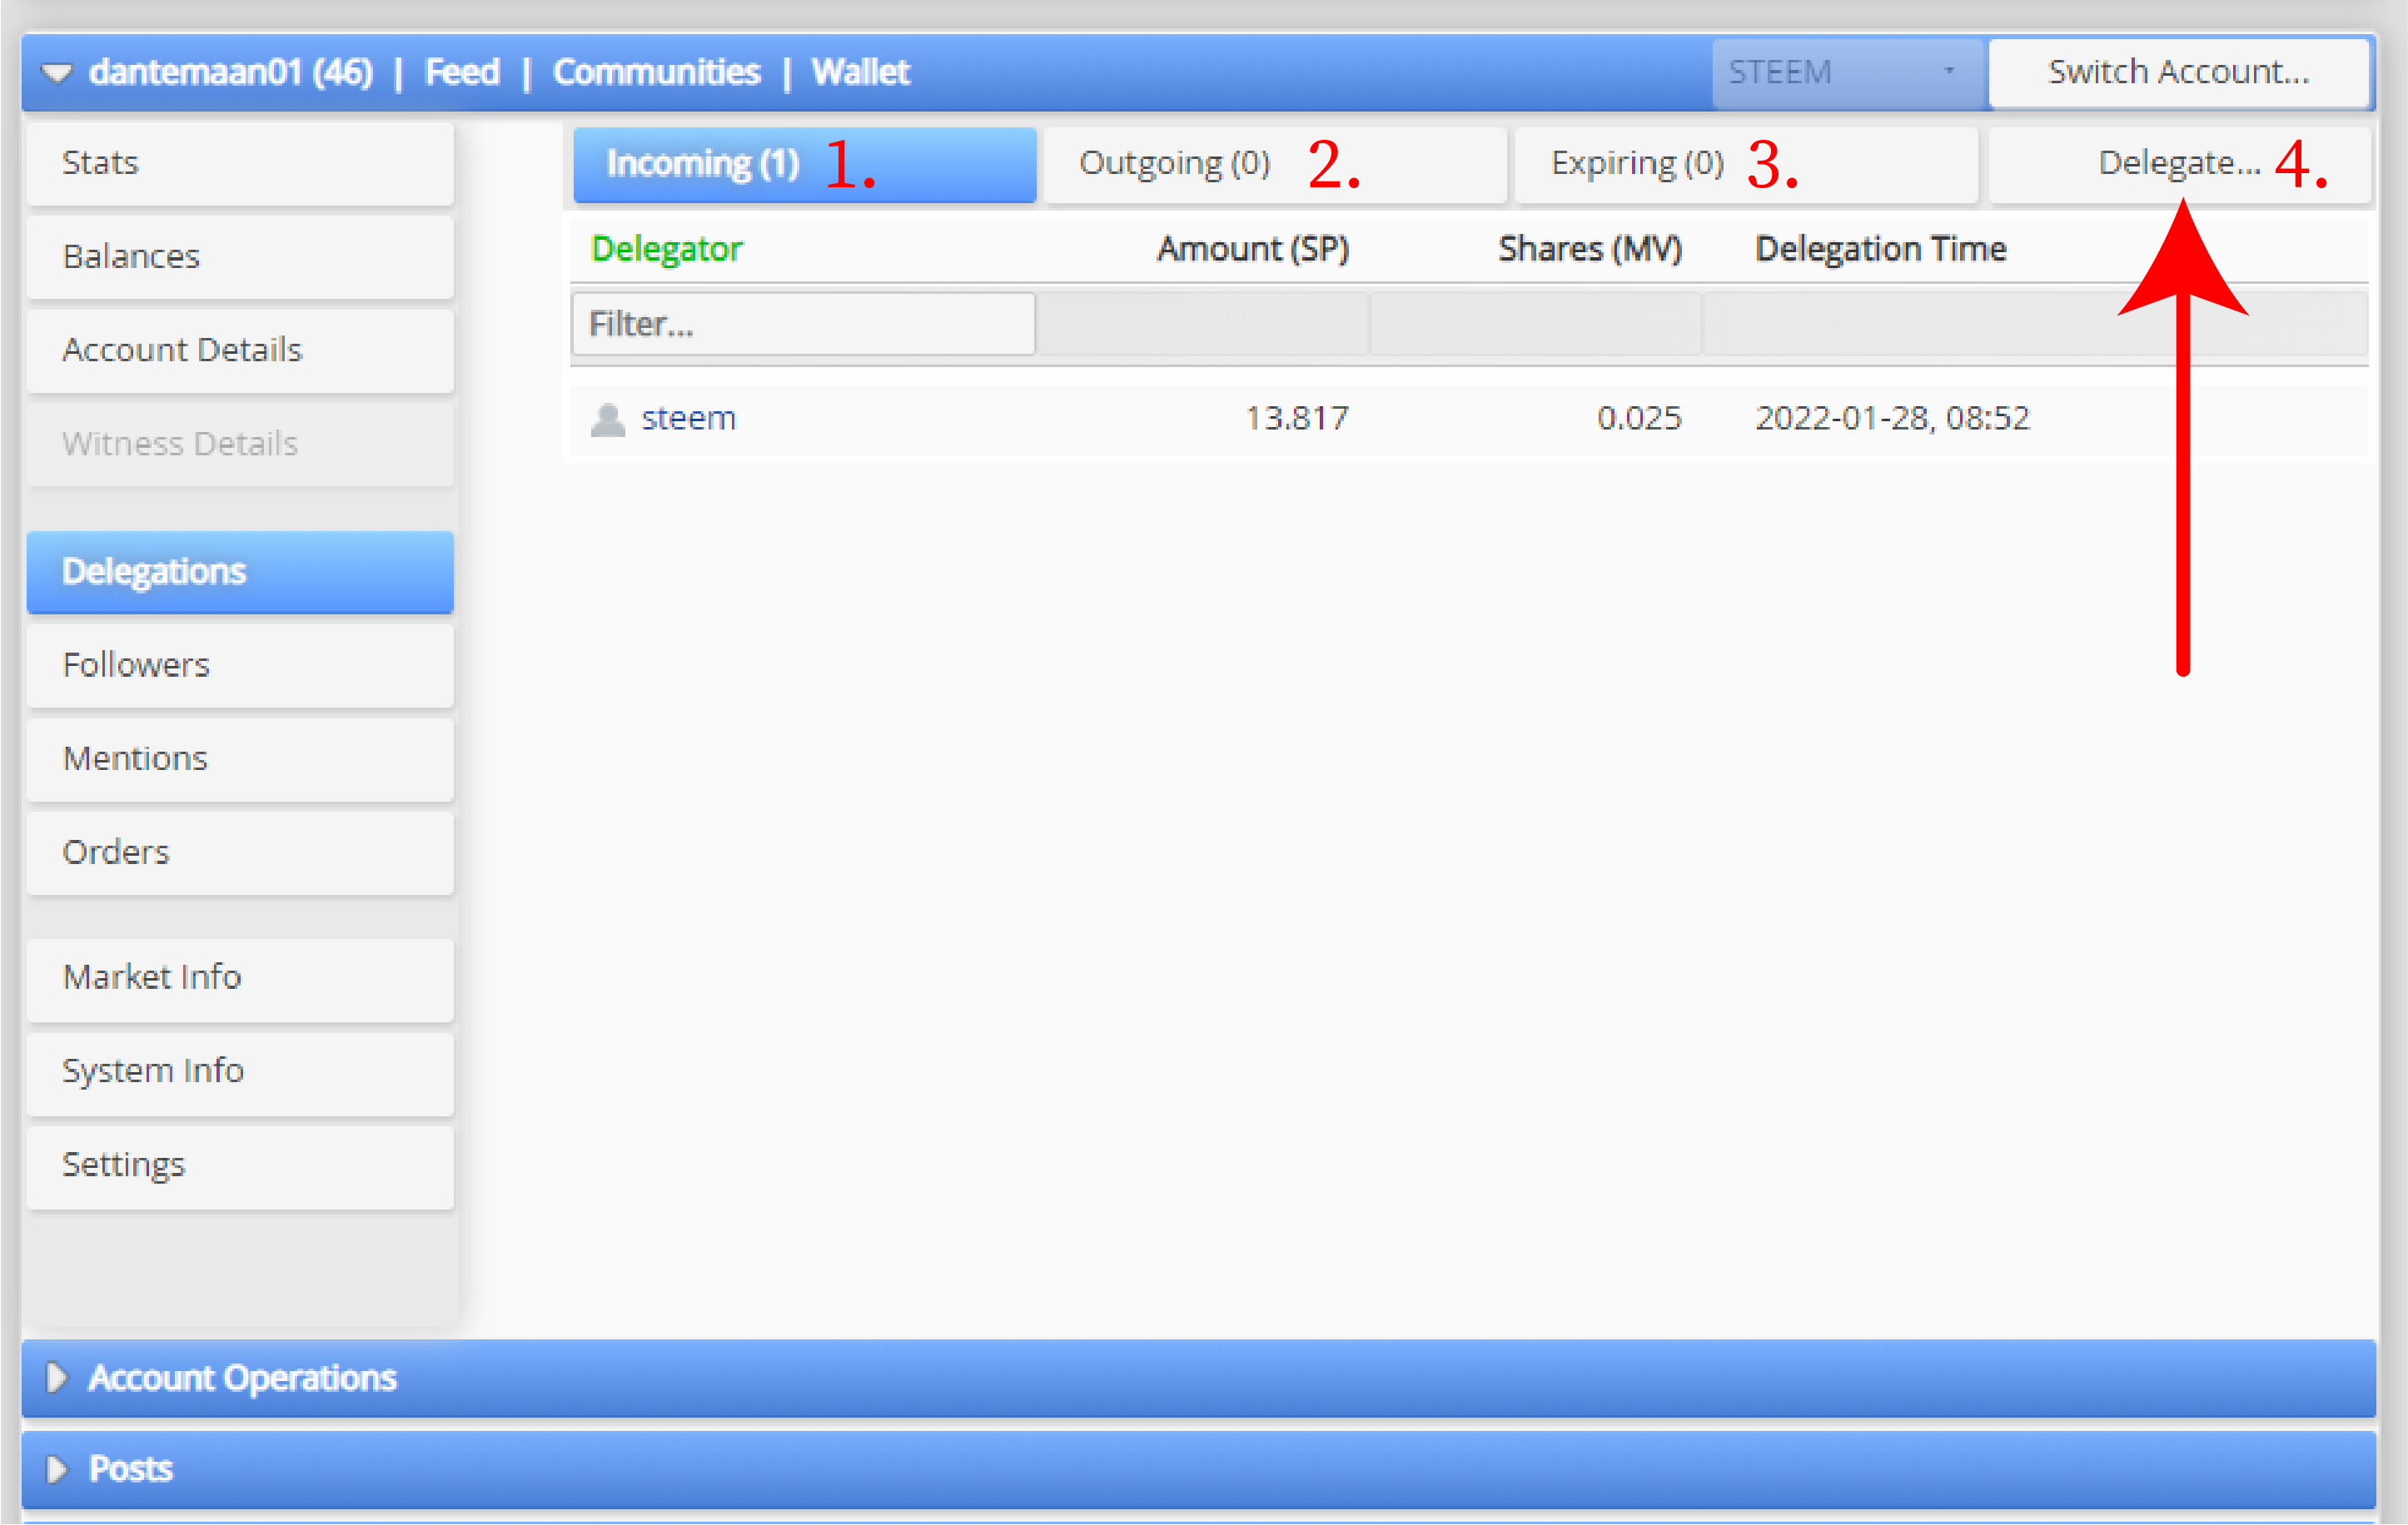The height and width of the screenshot is (1525, 2408).
Task: Open the Wallet link
Action: coord(860,72)
